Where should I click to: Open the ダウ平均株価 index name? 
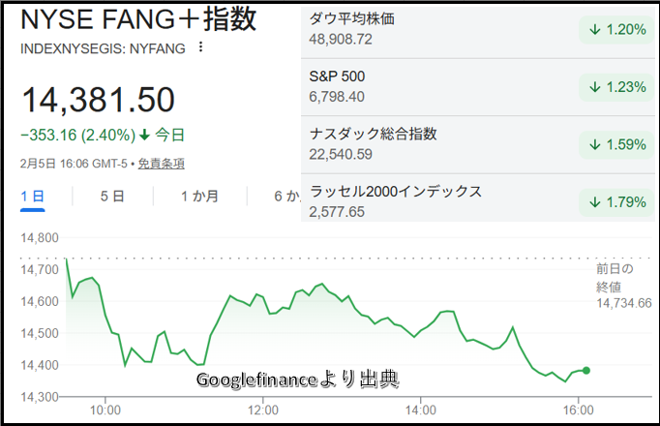tap(351, 19)
